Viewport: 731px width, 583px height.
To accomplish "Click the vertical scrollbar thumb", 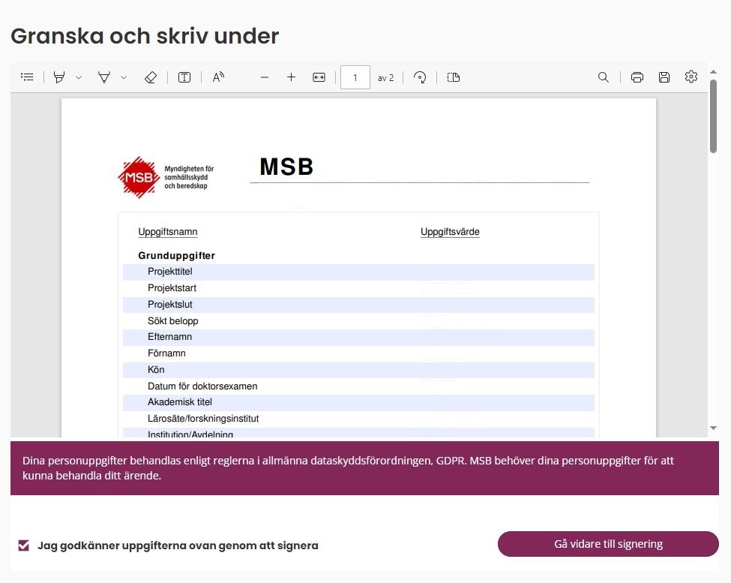I will coord(713,116).
